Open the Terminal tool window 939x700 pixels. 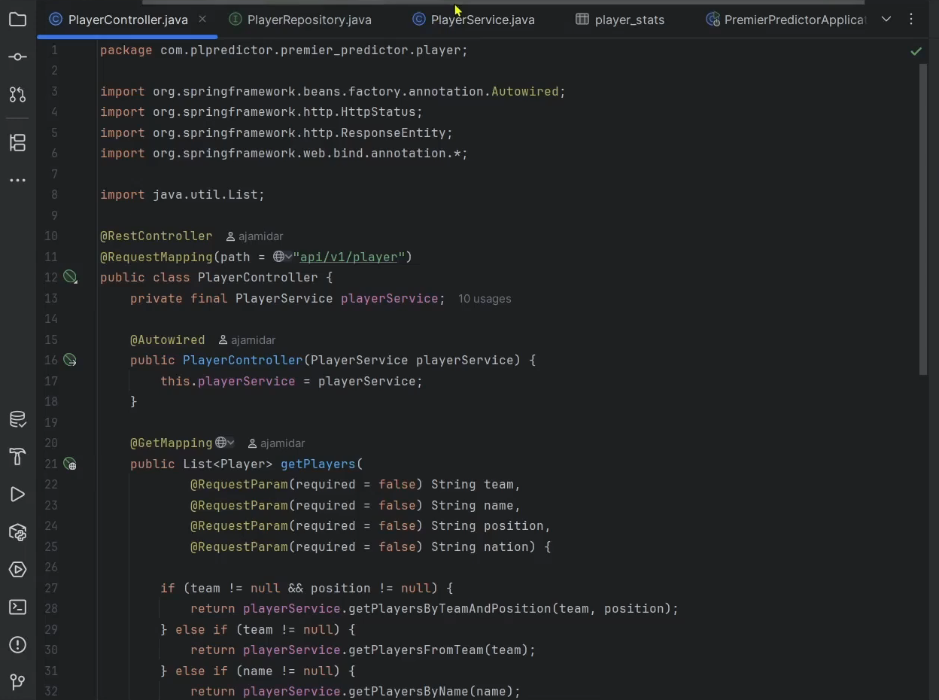point(17,607)
